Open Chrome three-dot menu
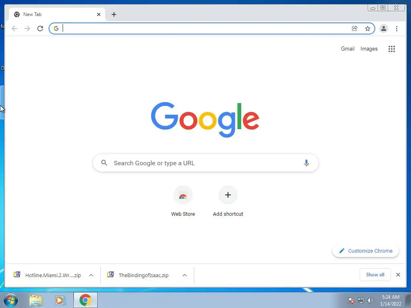The image size is (411, 308). pyautogui.click(x=397, y=28)
